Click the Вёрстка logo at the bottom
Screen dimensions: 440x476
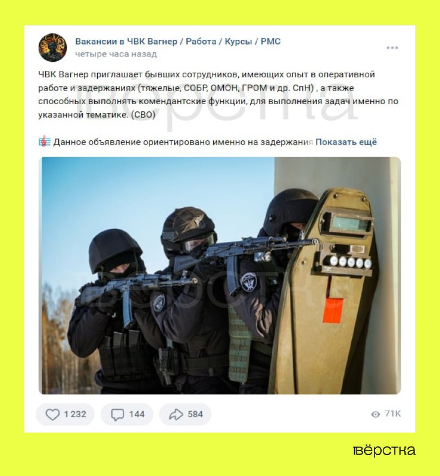[384, 450]
